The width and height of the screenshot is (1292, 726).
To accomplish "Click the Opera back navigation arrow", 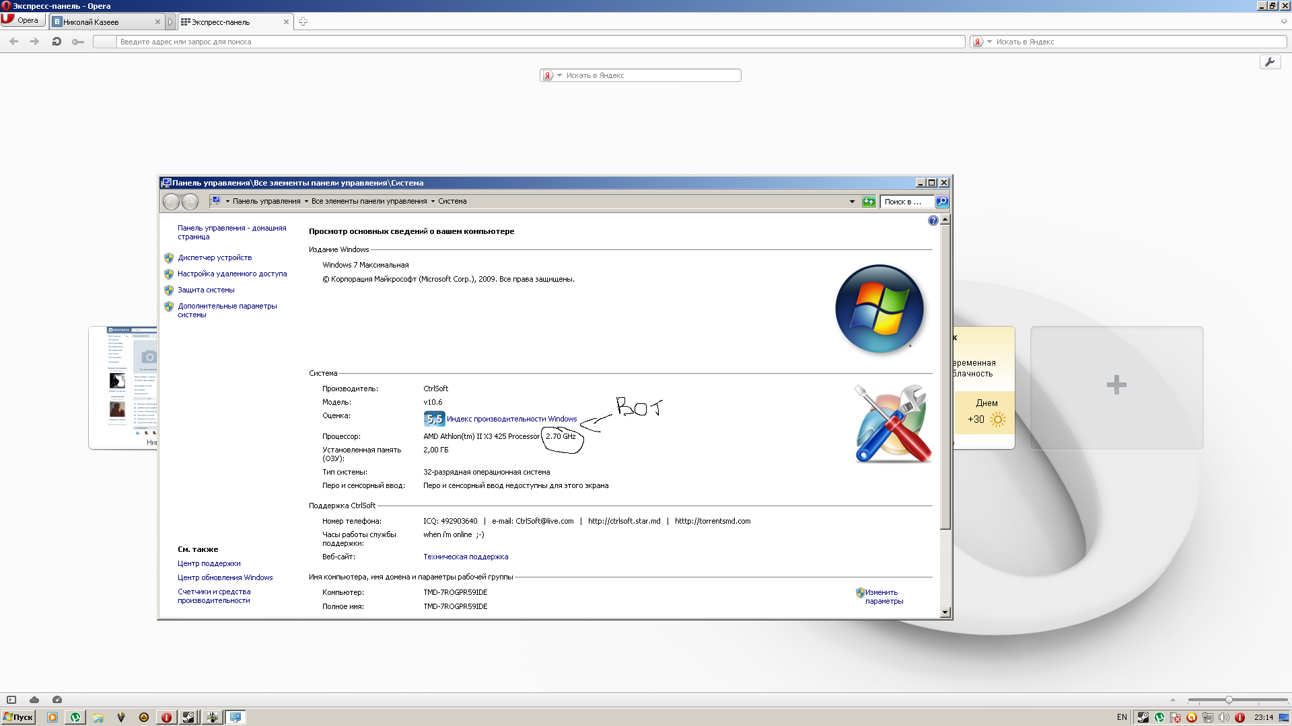I will [x=14, y=42].
